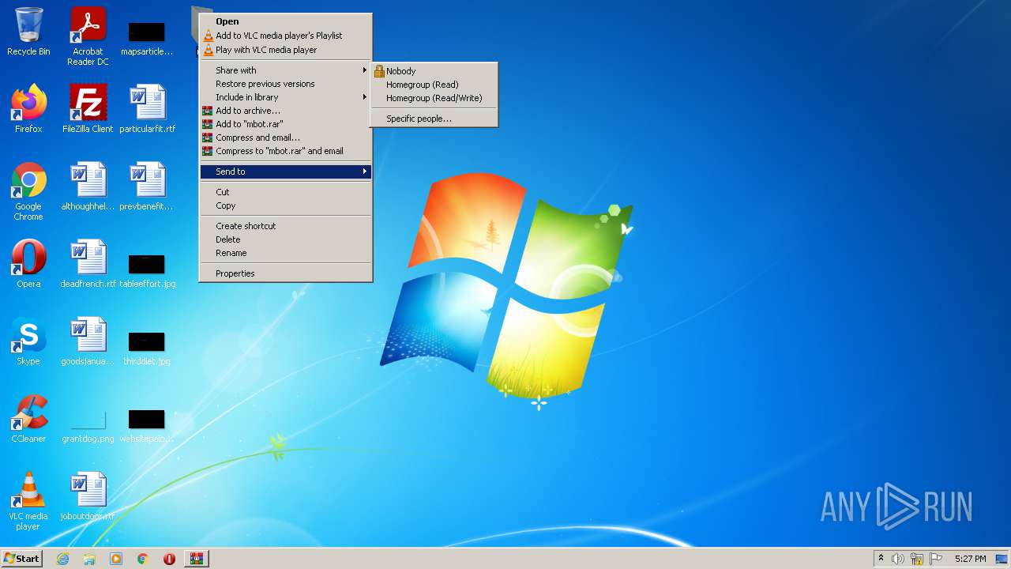Select the particularfit.rtf document

tap(147, 109)
